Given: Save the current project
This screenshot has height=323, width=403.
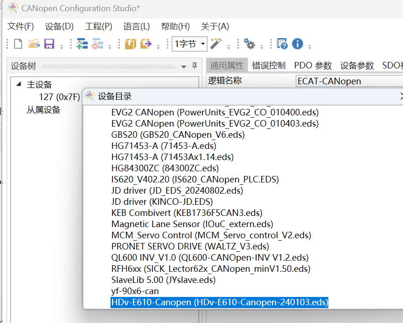Looking at the screenshot, I should [49, 44].
